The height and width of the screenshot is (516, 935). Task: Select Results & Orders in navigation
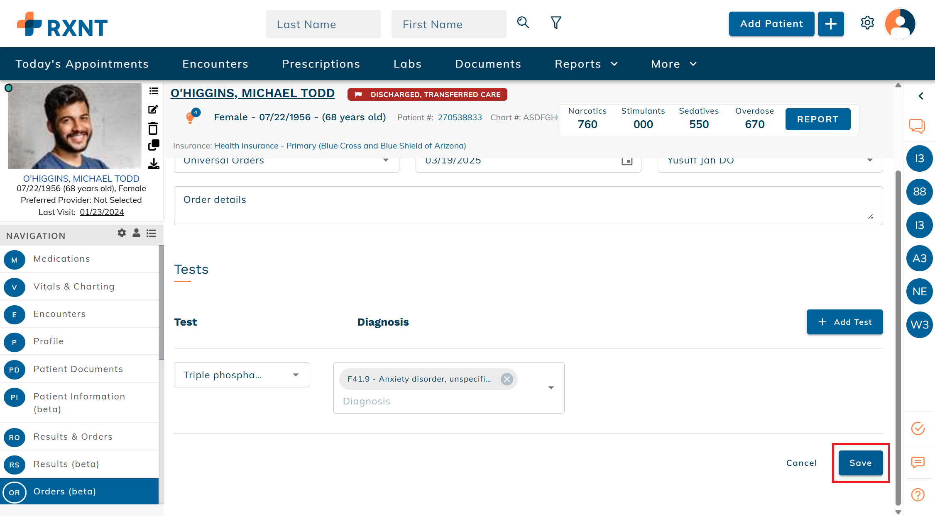coord(79,437)
